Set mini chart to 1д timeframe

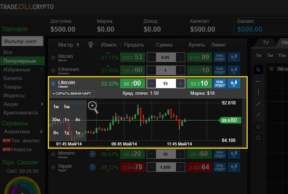(67, 133)
